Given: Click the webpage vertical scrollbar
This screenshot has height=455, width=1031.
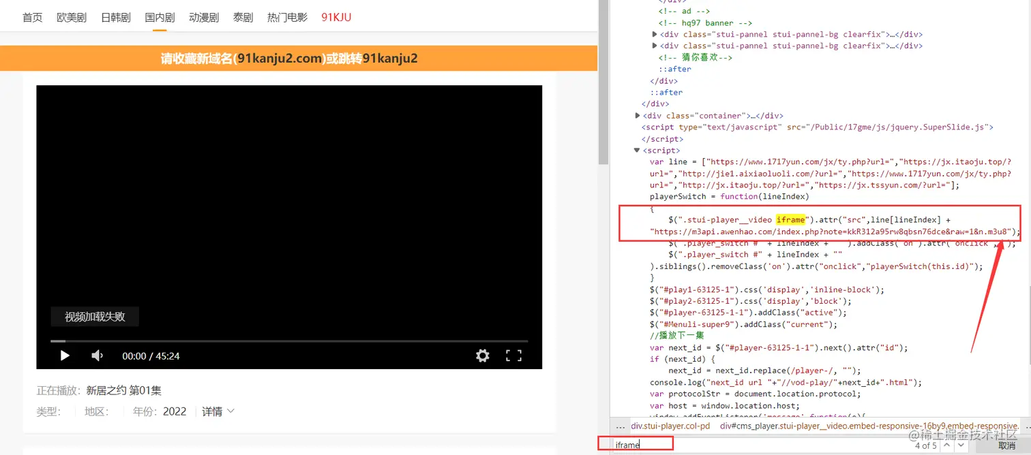Looking at the screenshot, I should coord(603,82).
